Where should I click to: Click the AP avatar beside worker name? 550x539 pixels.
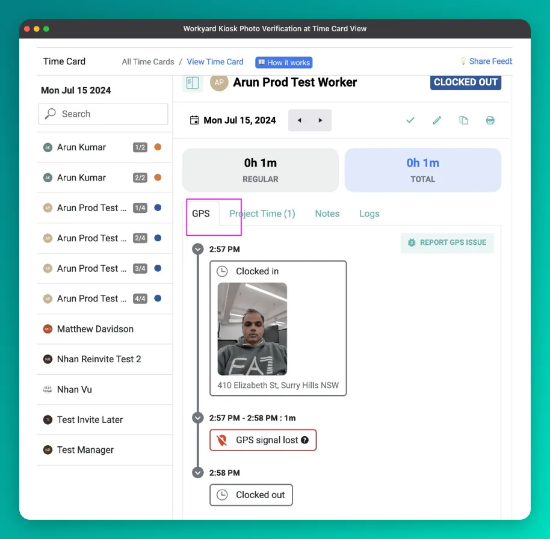coord(219,82)
